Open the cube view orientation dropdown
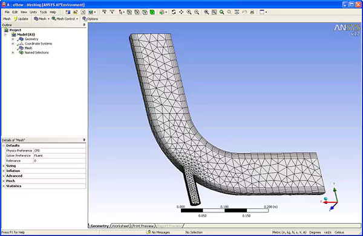 click(166, 12)
